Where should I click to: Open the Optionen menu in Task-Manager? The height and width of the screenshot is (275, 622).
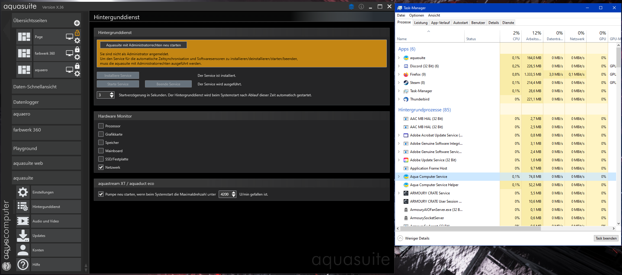(x=416, y=15)
